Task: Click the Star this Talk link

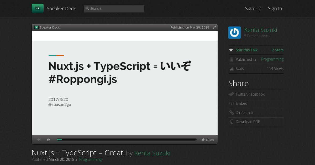Action: [x=247, y=50]
